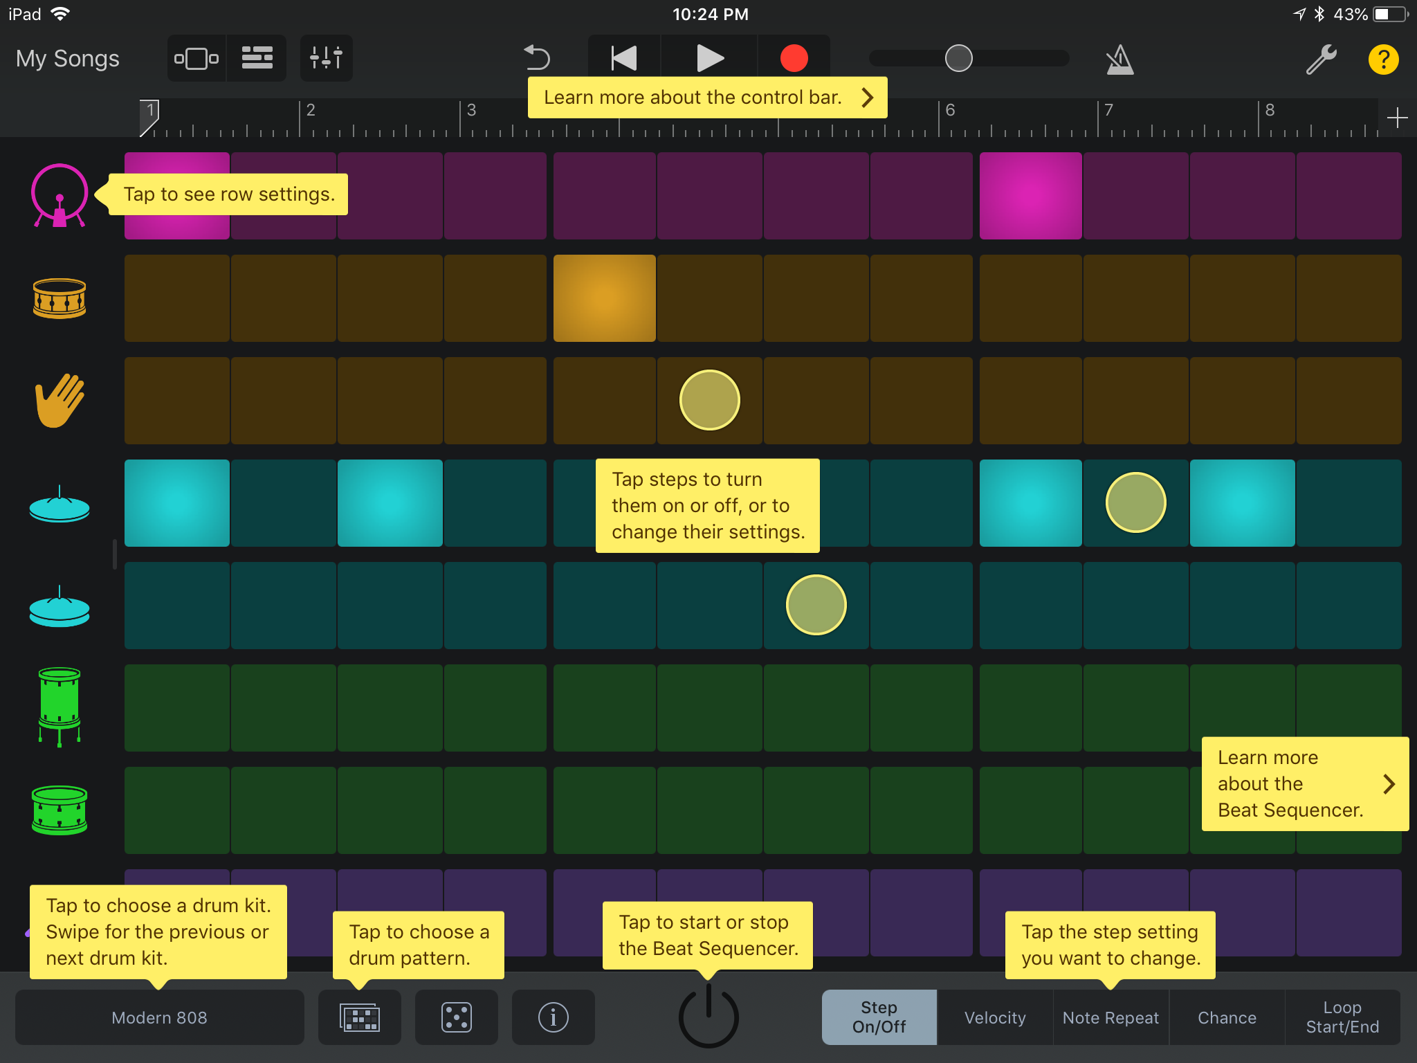Turn off first closed hi-hat step

coord(177,503)
